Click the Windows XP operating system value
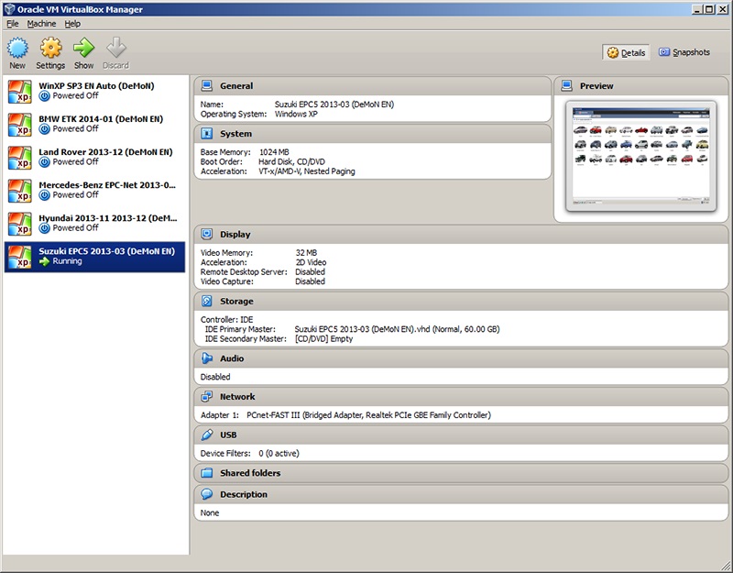The image size is (733, 573). 296,114
